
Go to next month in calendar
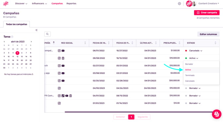coord(31,42)
